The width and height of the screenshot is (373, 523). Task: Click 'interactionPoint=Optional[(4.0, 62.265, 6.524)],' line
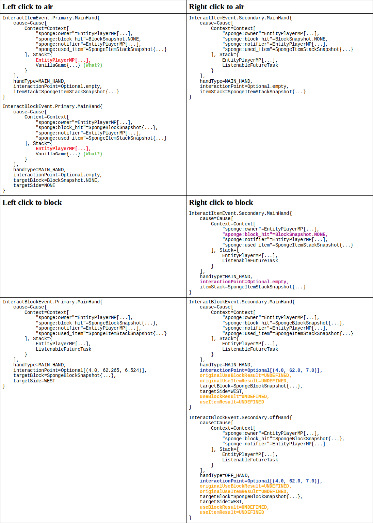pos(80,370)
